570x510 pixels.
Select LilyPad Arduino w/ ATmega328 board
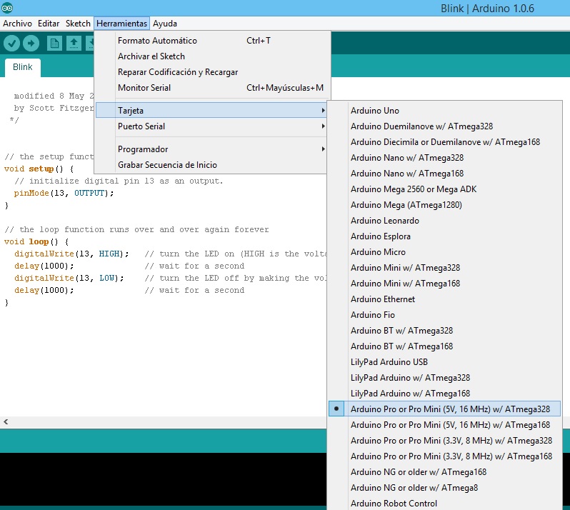pos(444,378)
